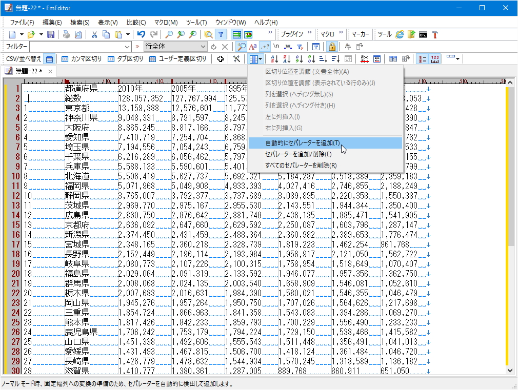Image resolution: width=518 pixels, height=390 pixels.
Task: Click the プラグイン toolbar button
Action: point(291,34)
